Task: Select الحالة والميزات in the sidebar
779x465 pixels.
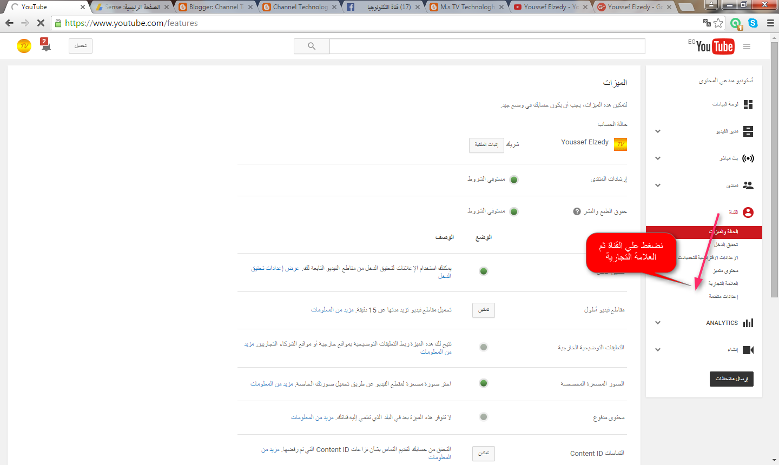Action: [704, 231]
